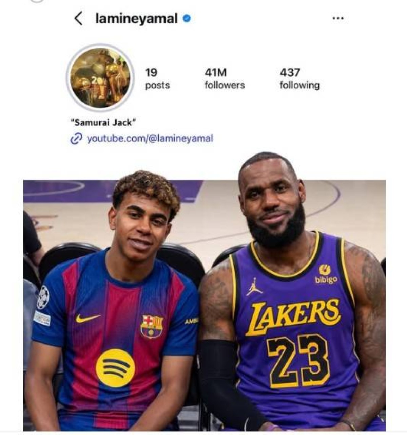Viewport: 407px width, 435px height.
Task: Open the 41M followers list
Action: (224, 78)
